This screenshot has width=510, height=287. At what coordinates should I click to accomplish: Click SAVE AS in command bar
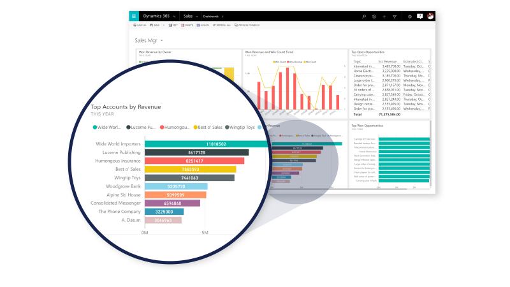(140, 25)
